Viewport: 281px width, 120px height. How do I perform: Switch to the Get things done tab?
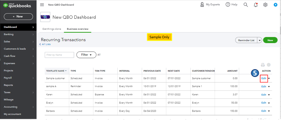coord(52,29)
